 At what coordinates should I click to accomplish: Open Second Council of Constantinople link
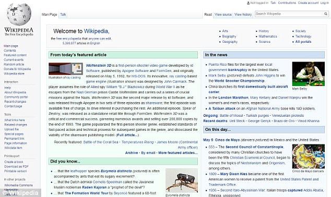[x=255, y=147]
